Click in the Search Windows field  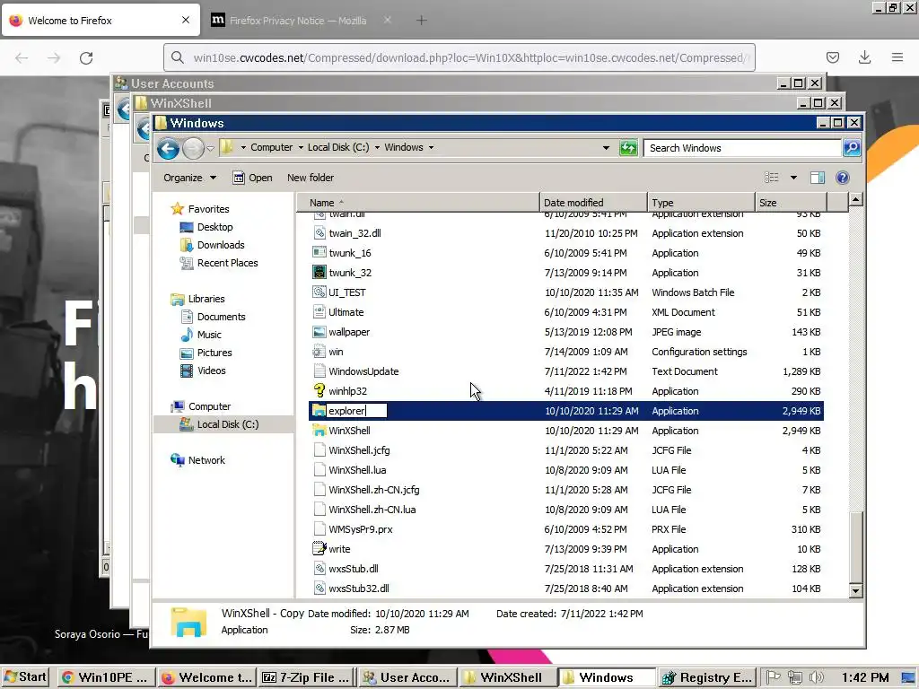coord(742,148)
